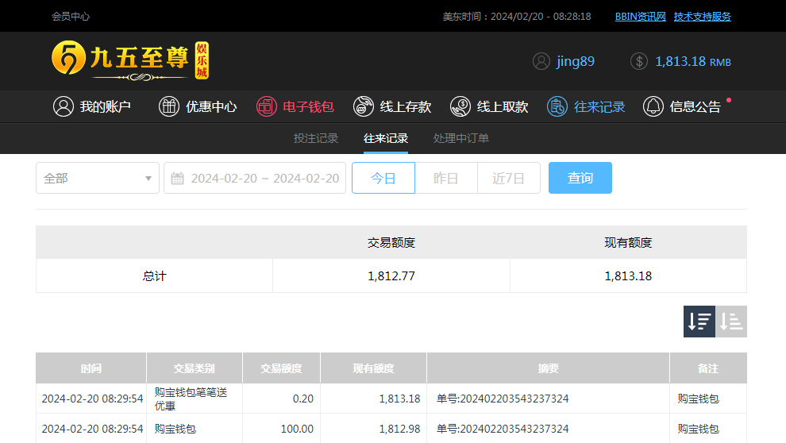Switch to the 处理中订单 tab
This screenshot has height=443, width=786.
click(461, 138)
